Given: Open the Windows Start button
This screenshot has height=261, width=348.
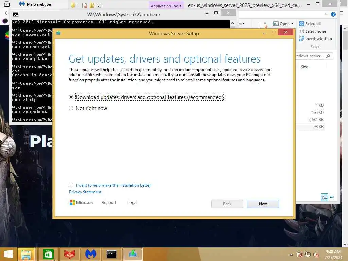Looking at the screenshot, I should click(8, 254).
